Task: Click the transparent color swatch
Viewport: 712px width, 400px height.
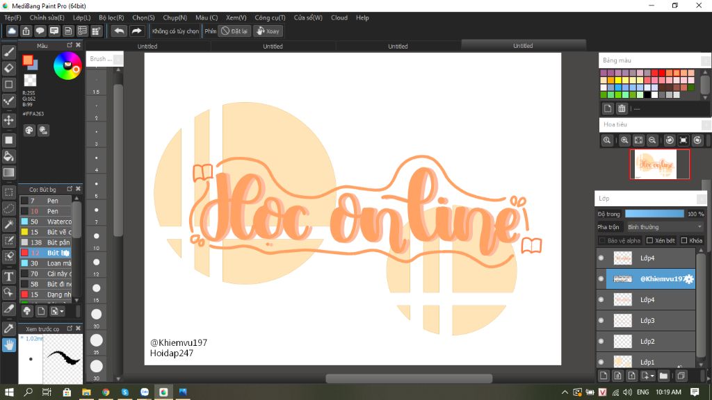Action: (30, 81)
